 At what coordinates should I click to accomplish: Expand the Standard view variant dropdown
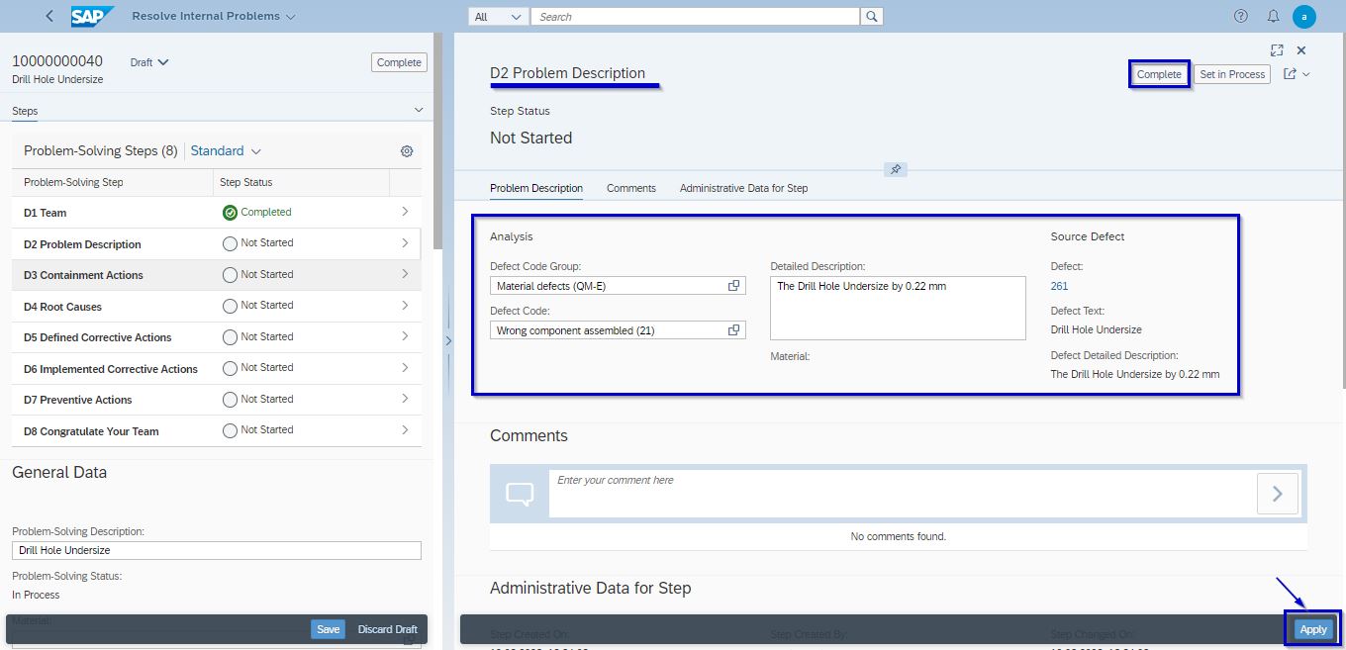coord(226,151)
